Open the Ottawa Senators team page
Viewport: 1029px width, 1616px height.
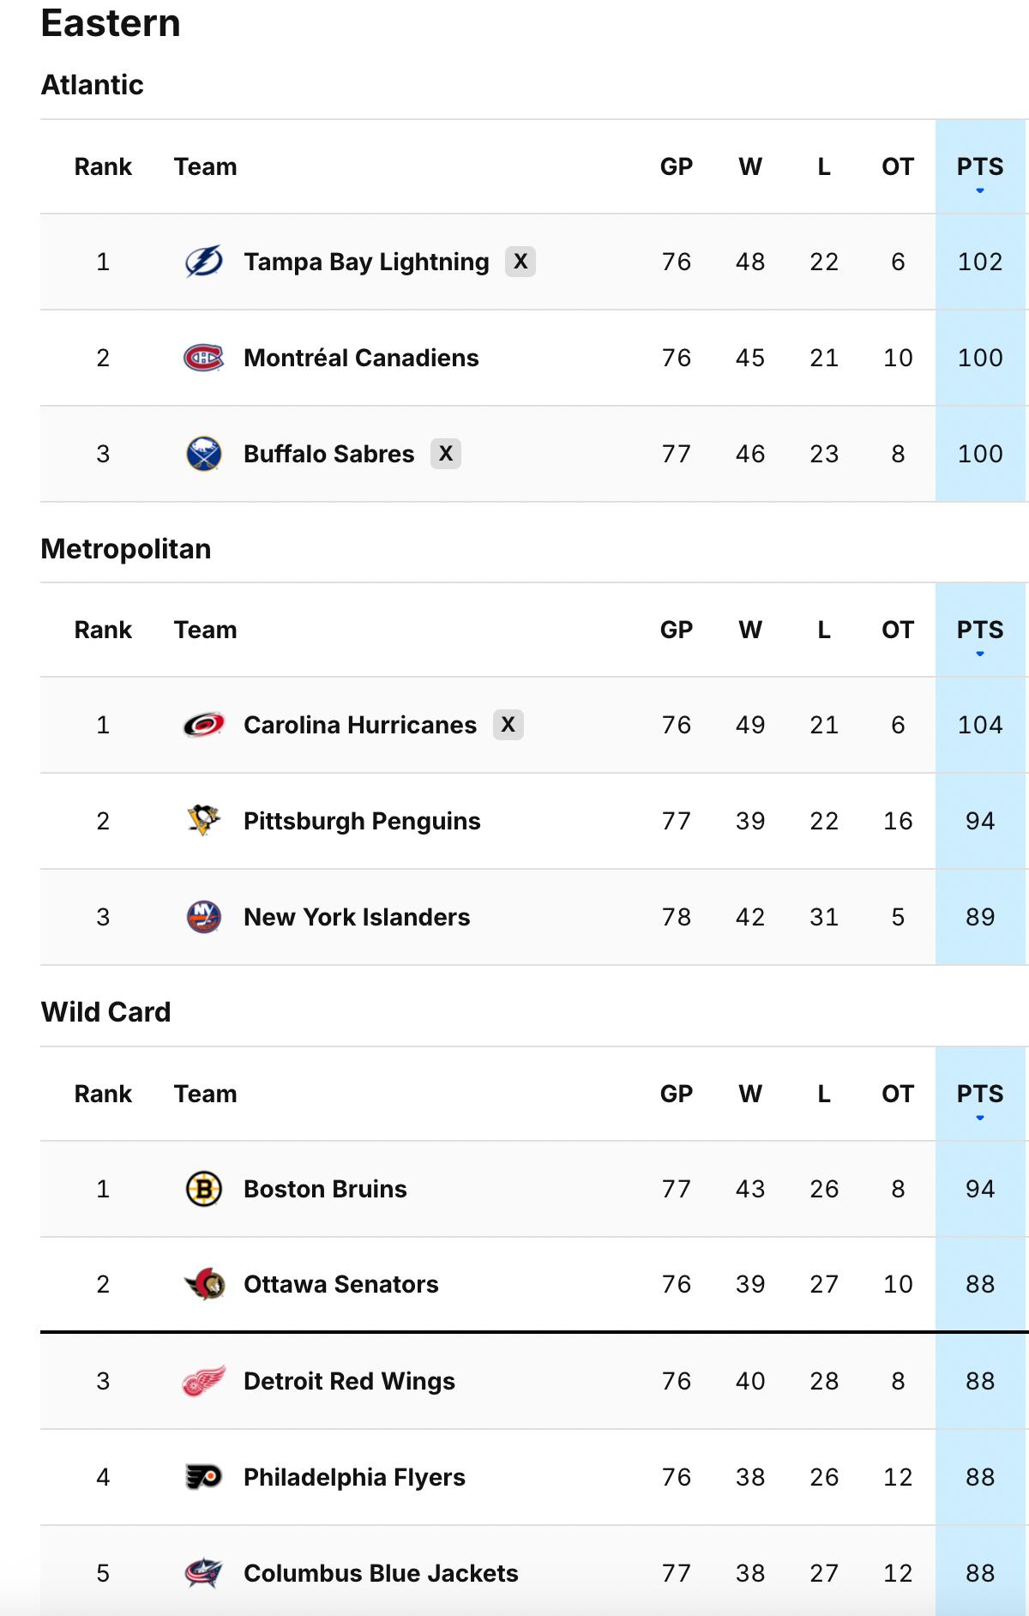(340, 1285)
